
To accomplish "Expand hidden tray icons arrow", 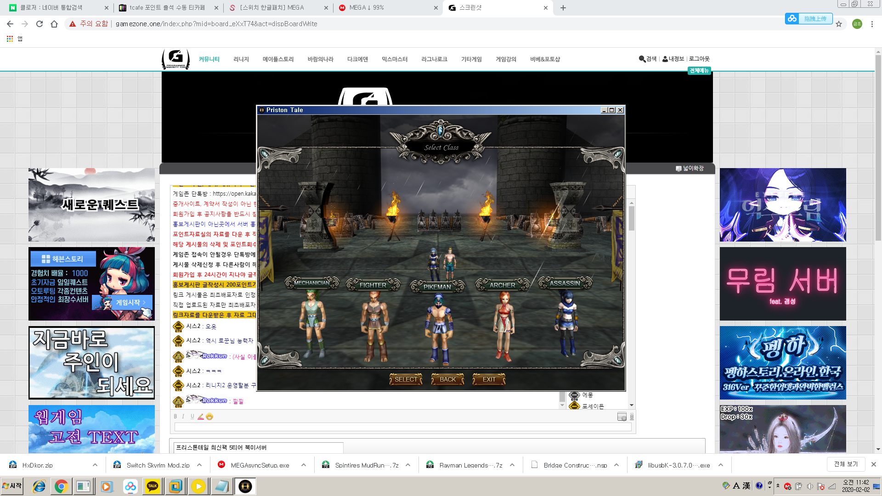I will [778, 485].
